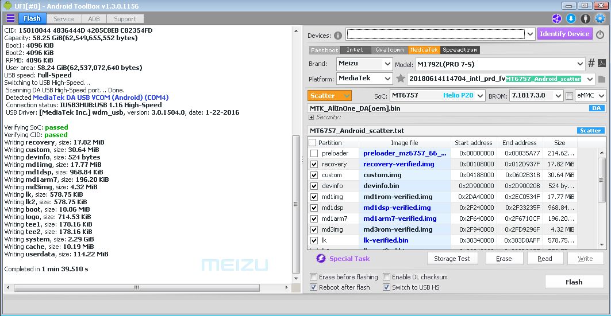Viewport: 611px width, 316px height.
Task: Select the Qualcomm platform tab
Action: 389,50
